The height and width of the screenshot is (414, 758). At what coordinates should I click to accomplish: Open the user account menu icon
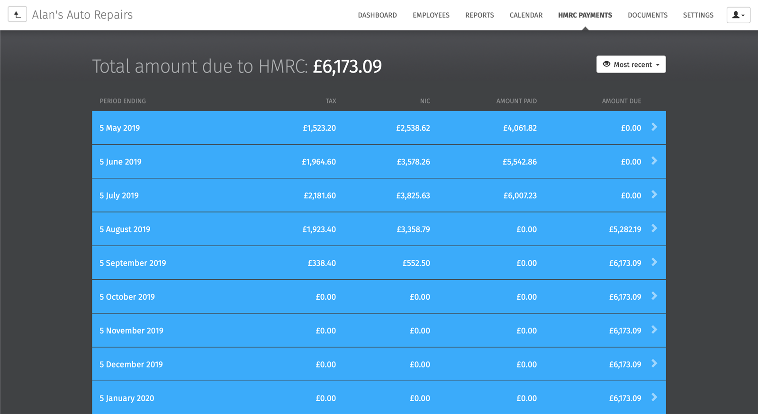click(x=738, y=15)
